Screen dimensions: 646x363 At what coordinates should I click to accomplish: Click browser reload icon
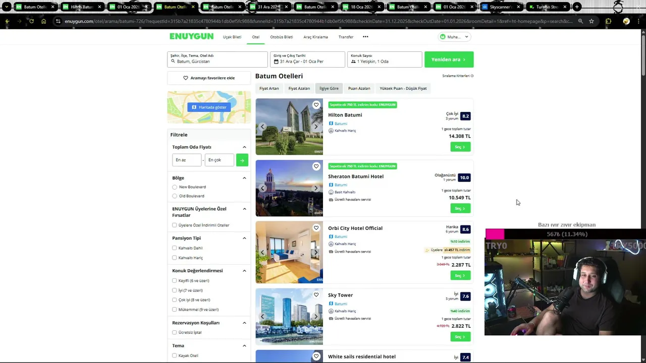(x=31, y=21)
